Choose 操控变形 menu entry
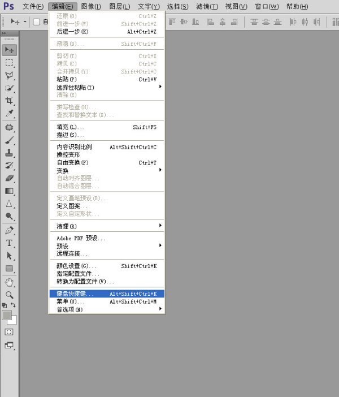 point(107,155)
